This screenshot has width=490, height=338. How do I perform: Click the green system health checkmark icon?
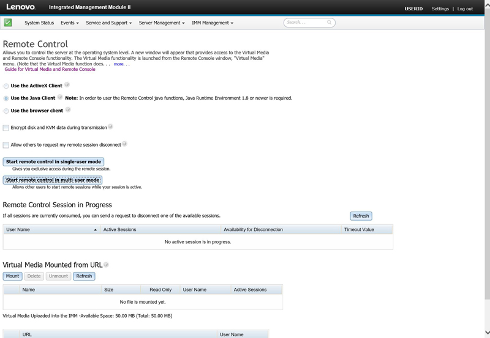[8, 23]
